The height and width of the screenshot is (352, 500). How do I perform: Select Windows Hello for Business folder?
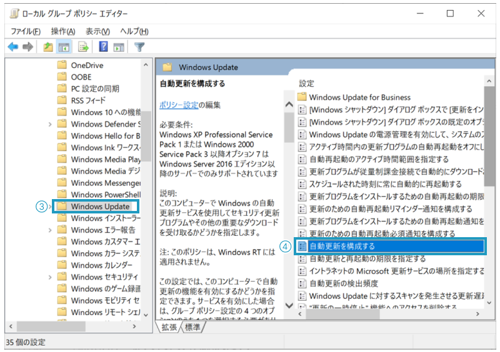click(105, 135)
